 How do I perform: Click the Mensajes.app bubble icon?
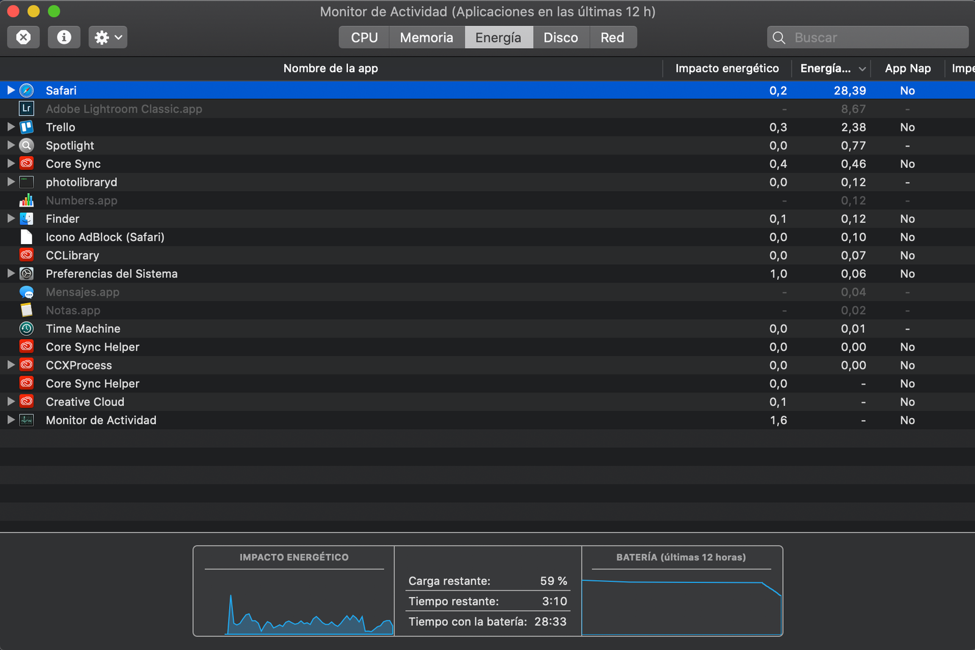pyautogui.click(x=26, y=292)
